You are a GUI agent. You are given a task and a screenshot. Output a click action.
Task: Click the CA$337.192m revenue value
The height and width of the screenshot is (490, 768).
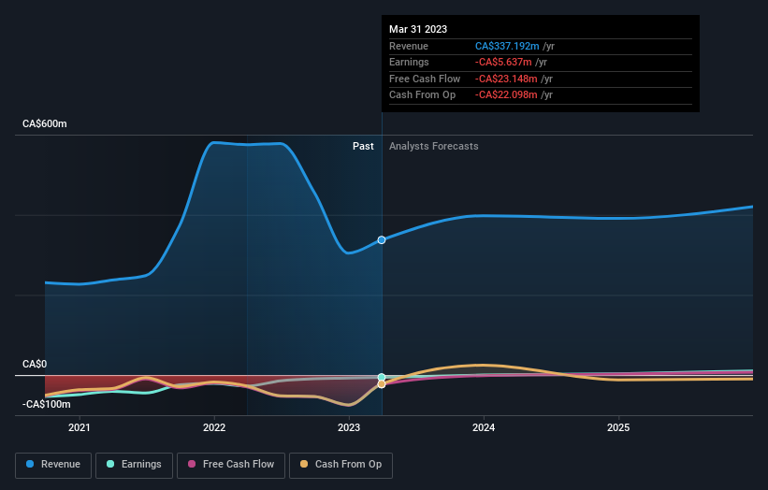coord(507,46)
